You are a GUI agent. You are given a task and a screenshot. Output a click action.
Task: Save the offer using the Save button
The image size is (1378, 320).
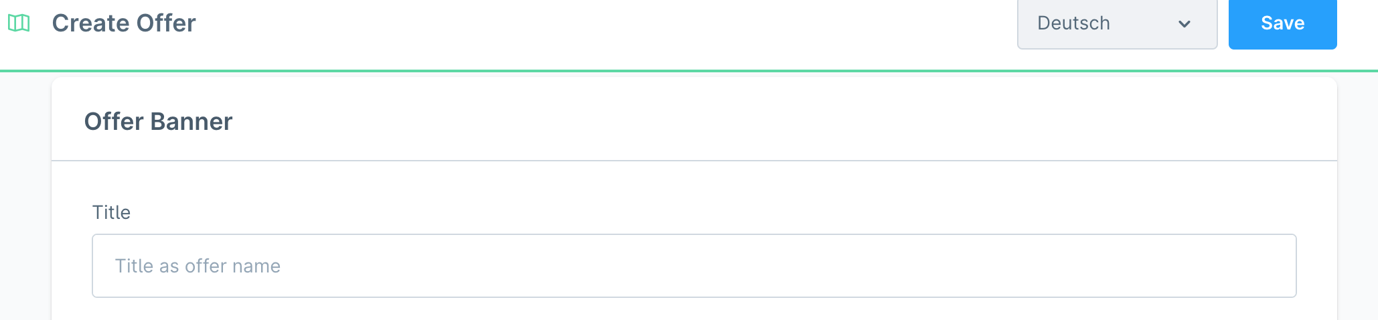pos(1282,23)
